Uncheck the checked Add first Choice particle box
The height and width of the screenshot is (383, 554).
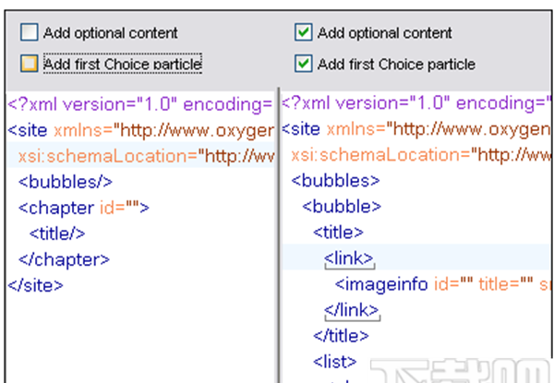coord(303,64)
